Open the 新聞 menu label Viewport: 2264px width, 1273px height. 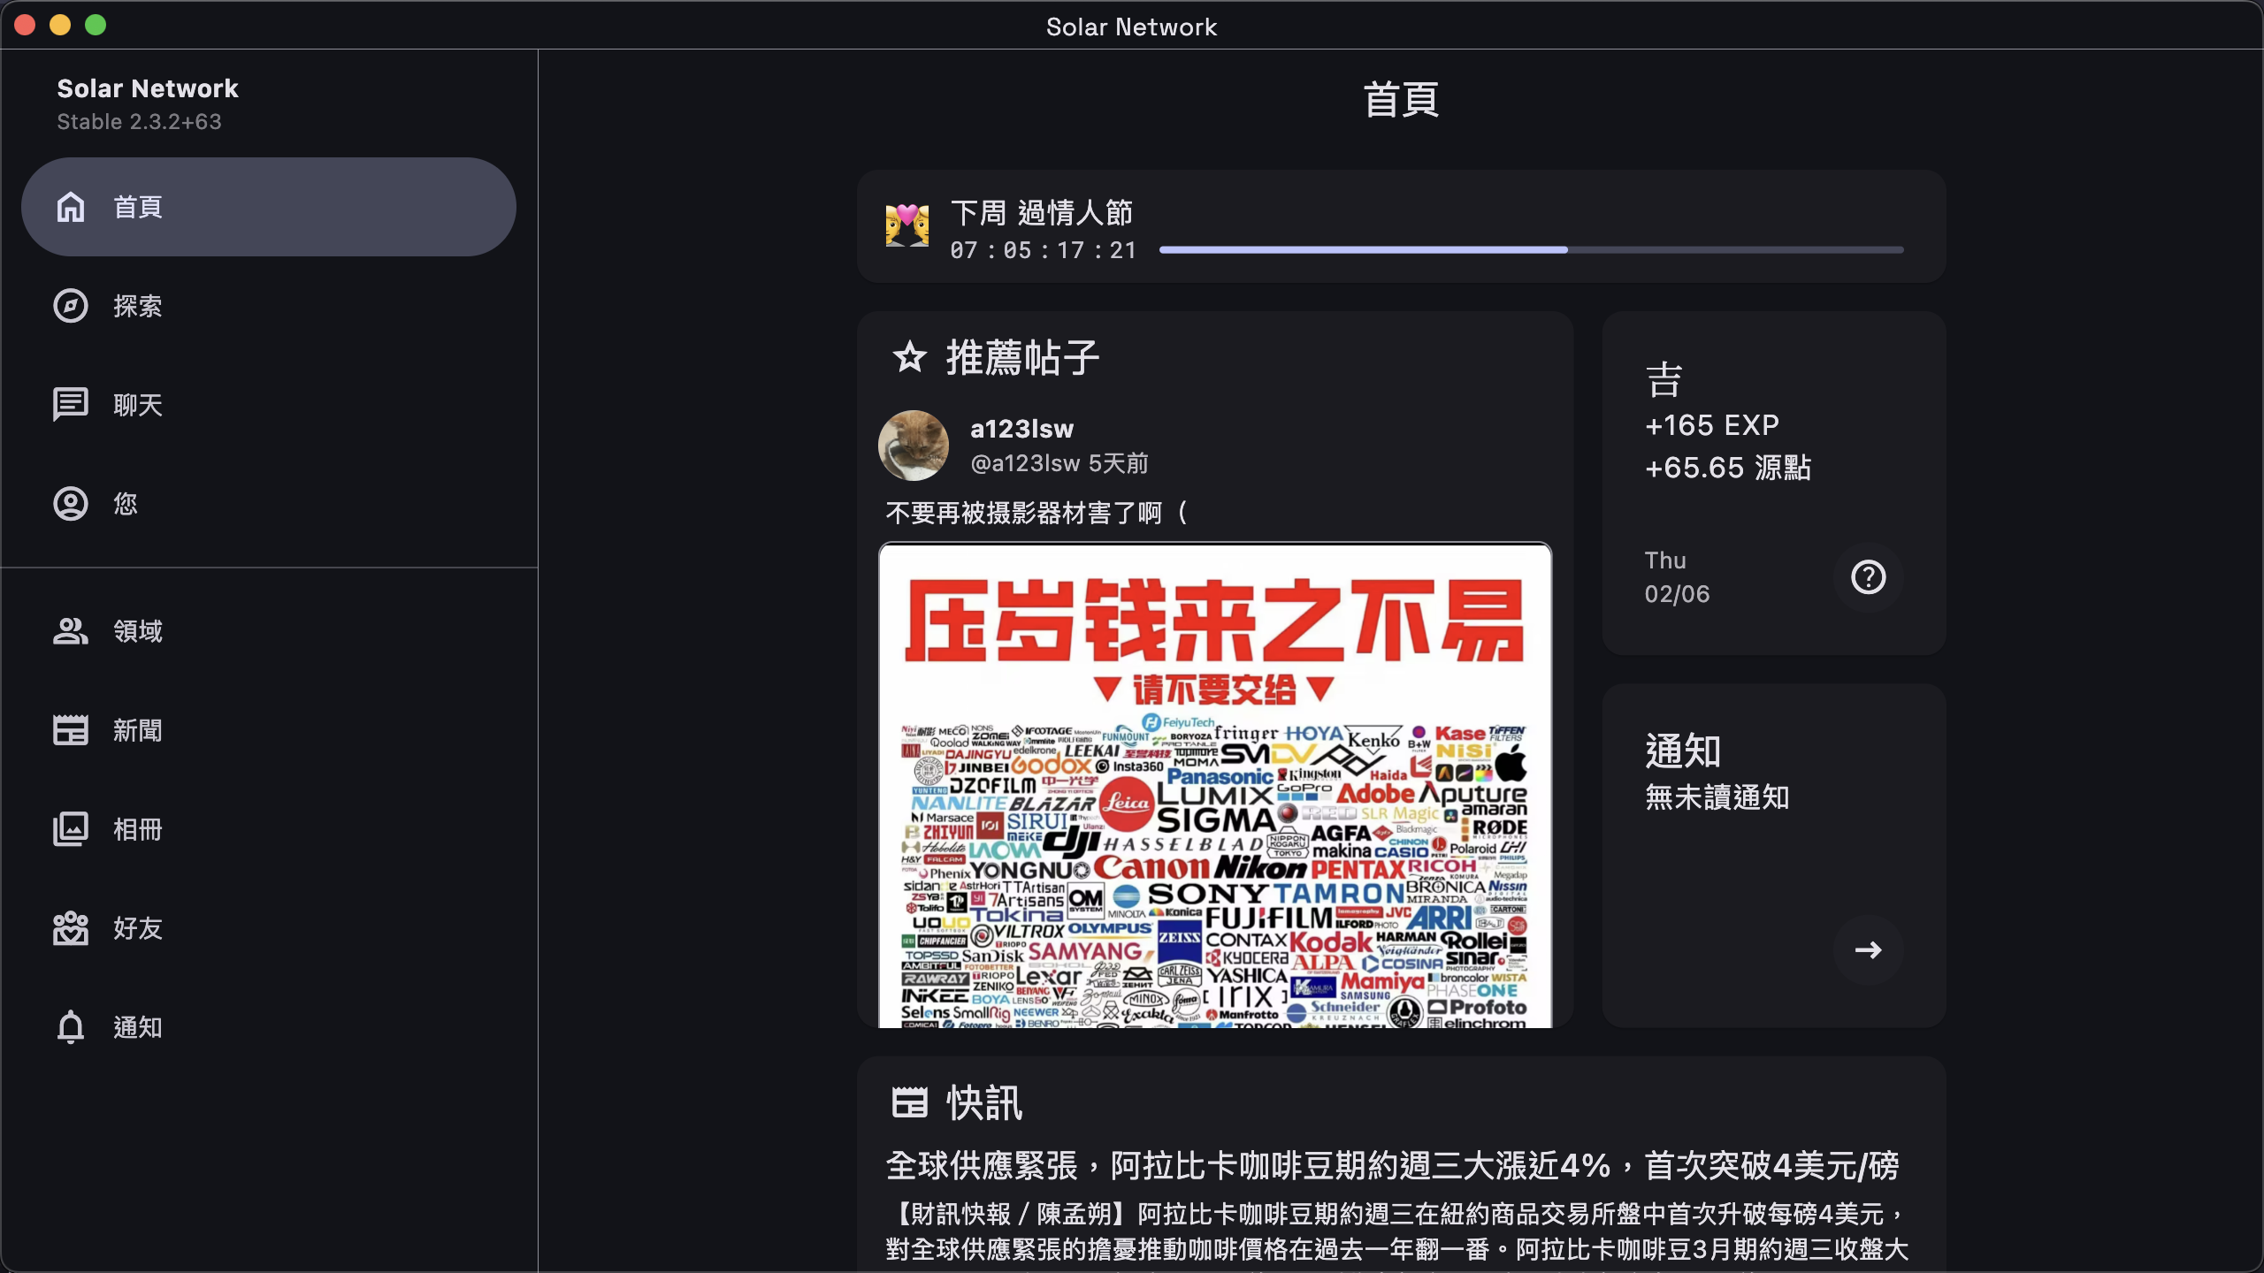[138, 730]
